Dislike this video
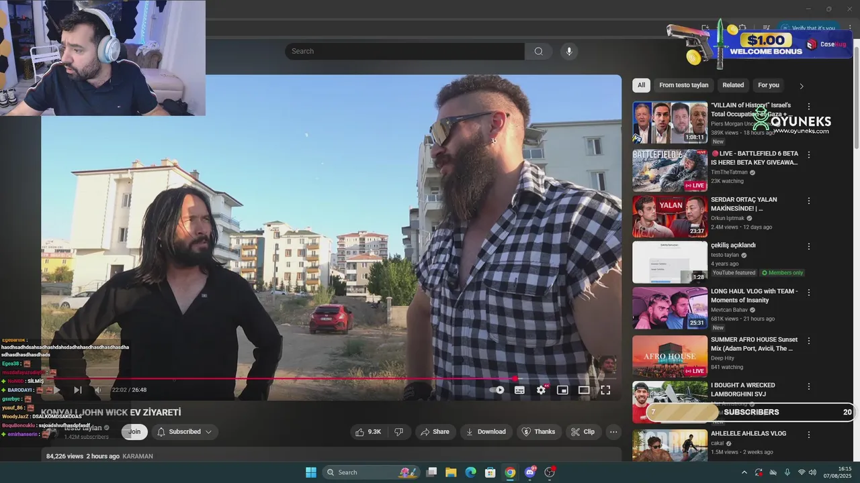 pyautogui.click(x=398, y=432)
